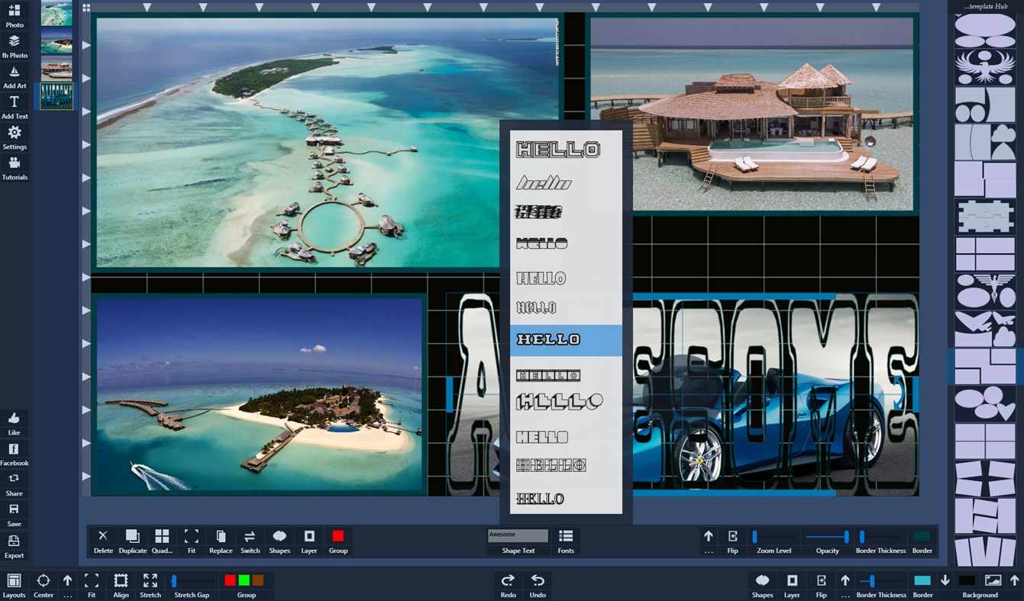Adjust Border Thickness slider beside Opacity
1024x601 pixels.
(x=881, y=537)
